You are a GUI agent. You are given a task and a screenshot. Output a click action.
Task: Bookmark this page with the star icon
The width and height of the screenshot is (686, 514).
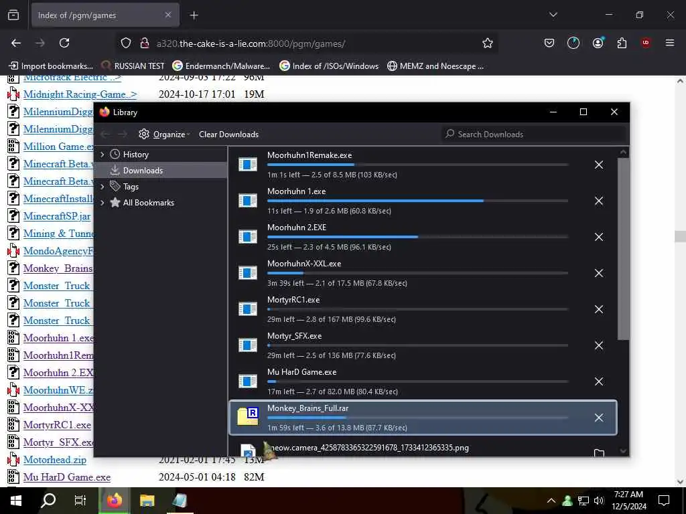coord(488,43)
